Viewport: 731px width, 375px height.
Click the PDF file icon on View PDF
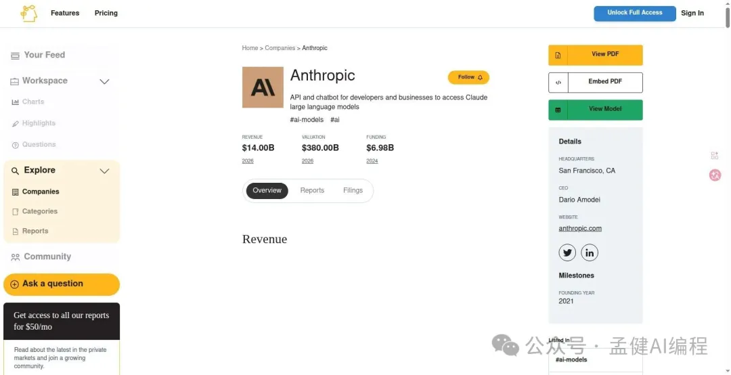click(x=558, y=56)
